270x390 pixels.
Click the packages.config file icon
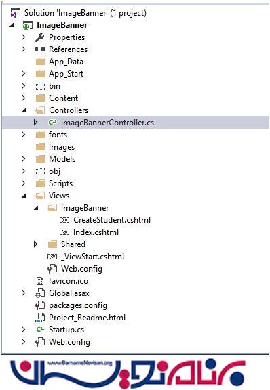[40, 305]
